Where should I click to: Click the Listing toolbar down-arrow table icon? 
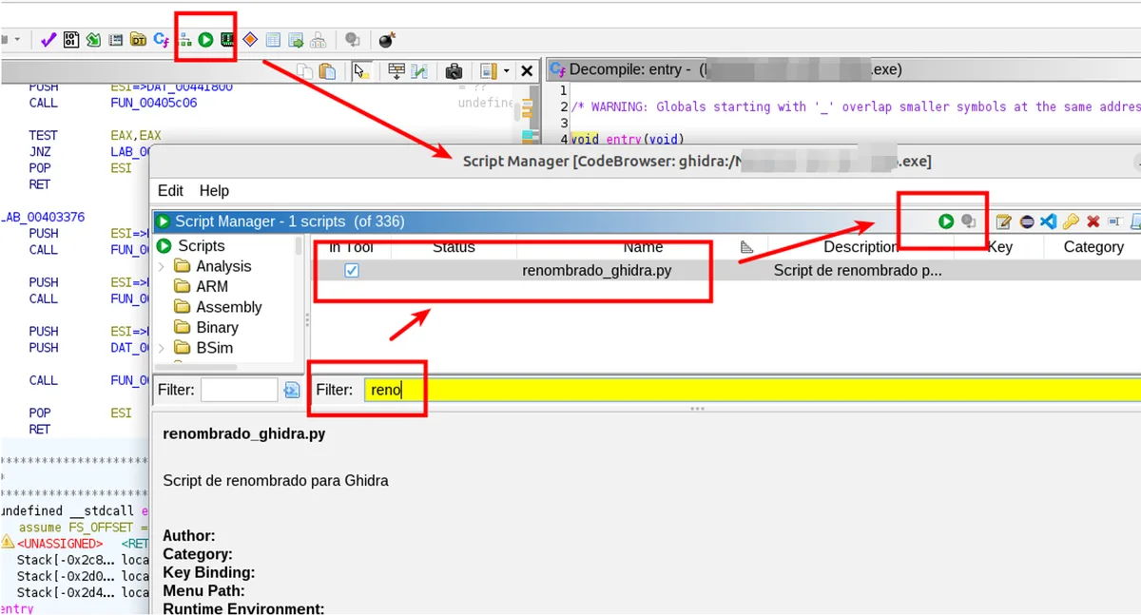(x=396, y=71)
